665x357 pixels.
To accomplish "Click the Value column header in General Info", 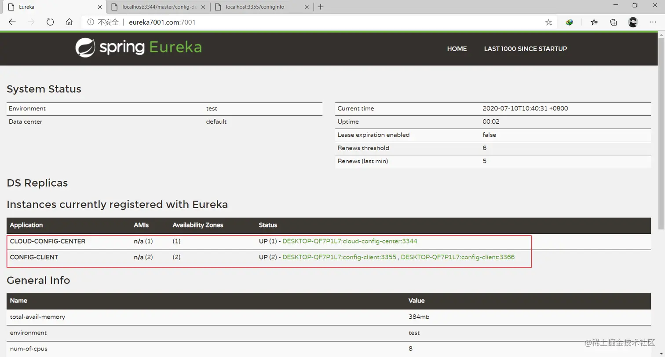I will (x=417, y=301).
